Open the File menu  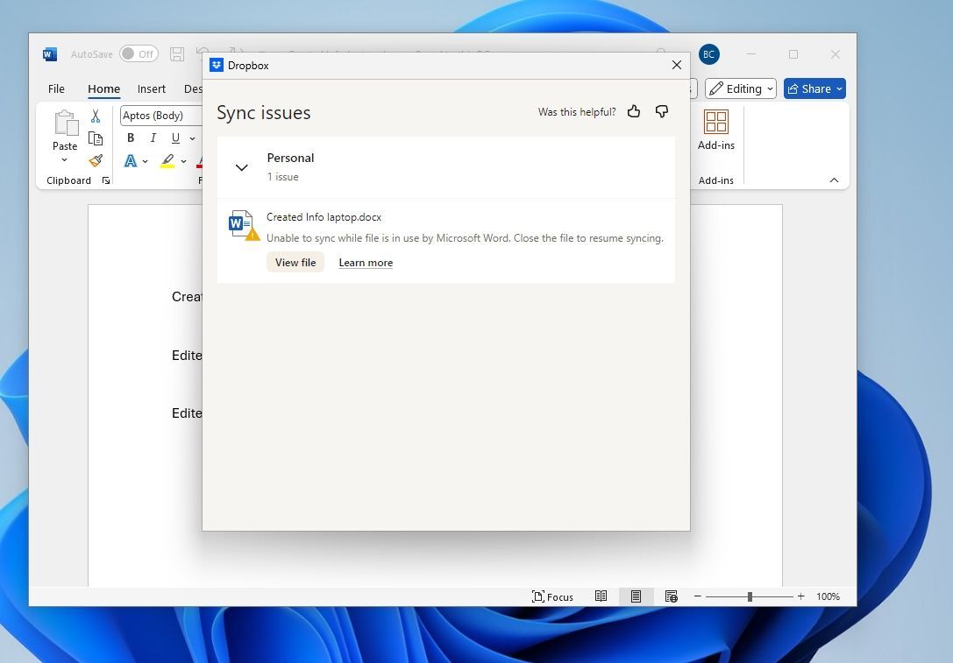56,88
